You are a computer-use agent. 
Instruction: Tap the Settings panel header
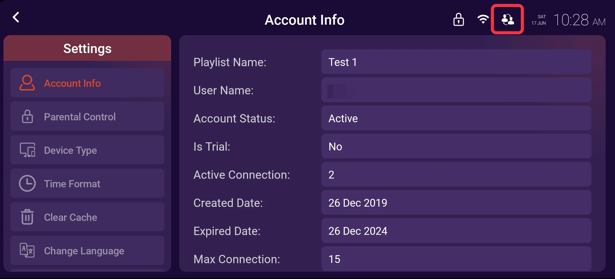click(87, 48)
